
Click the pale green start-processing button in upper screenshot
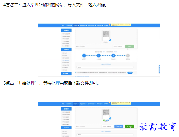[130, 46]
